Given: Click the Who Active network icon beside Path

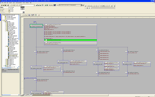Looking at the screenshot, I should point(55,5).
